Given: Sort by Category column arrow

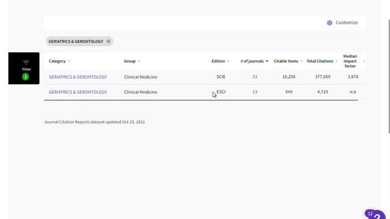Looking at the screenshot, I should point(69,61).
